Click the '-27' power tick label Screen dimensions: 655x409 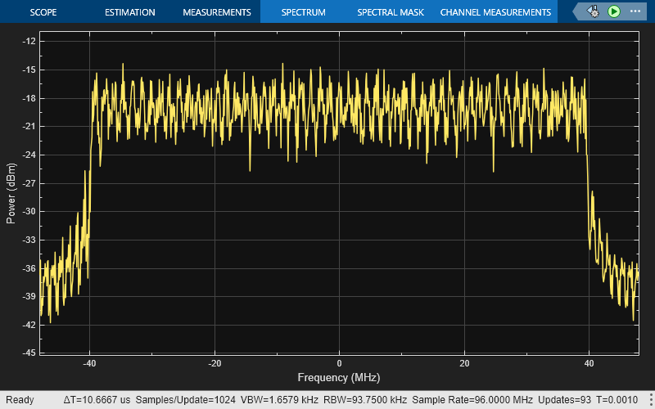point(29,183)
